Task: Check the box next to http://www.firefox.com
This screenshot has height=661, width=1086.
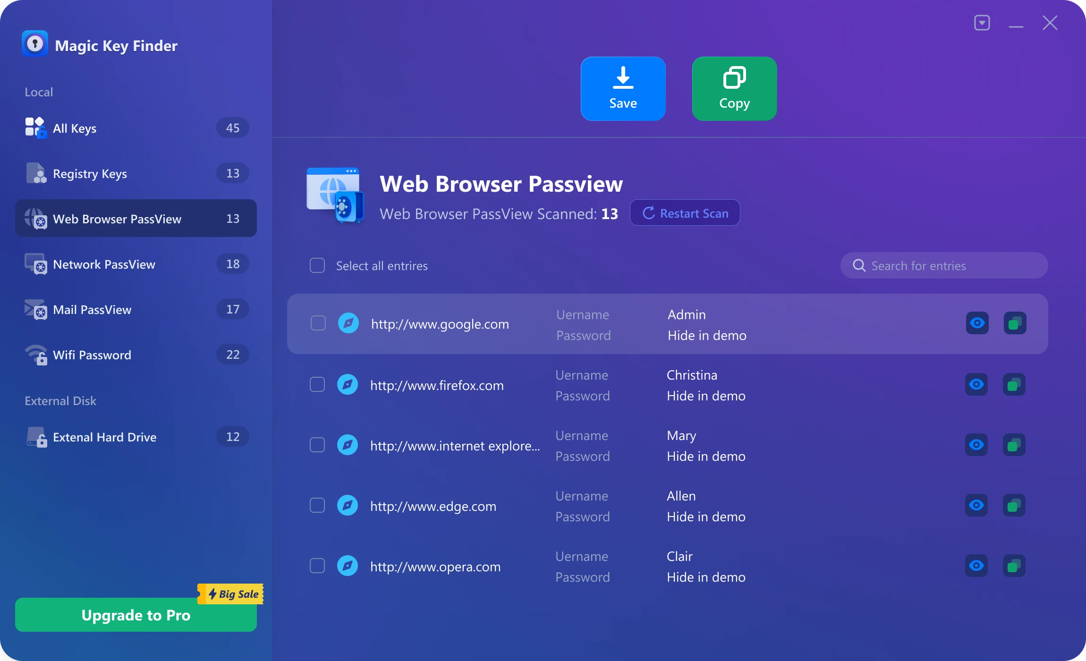Action: coord(317,384)
